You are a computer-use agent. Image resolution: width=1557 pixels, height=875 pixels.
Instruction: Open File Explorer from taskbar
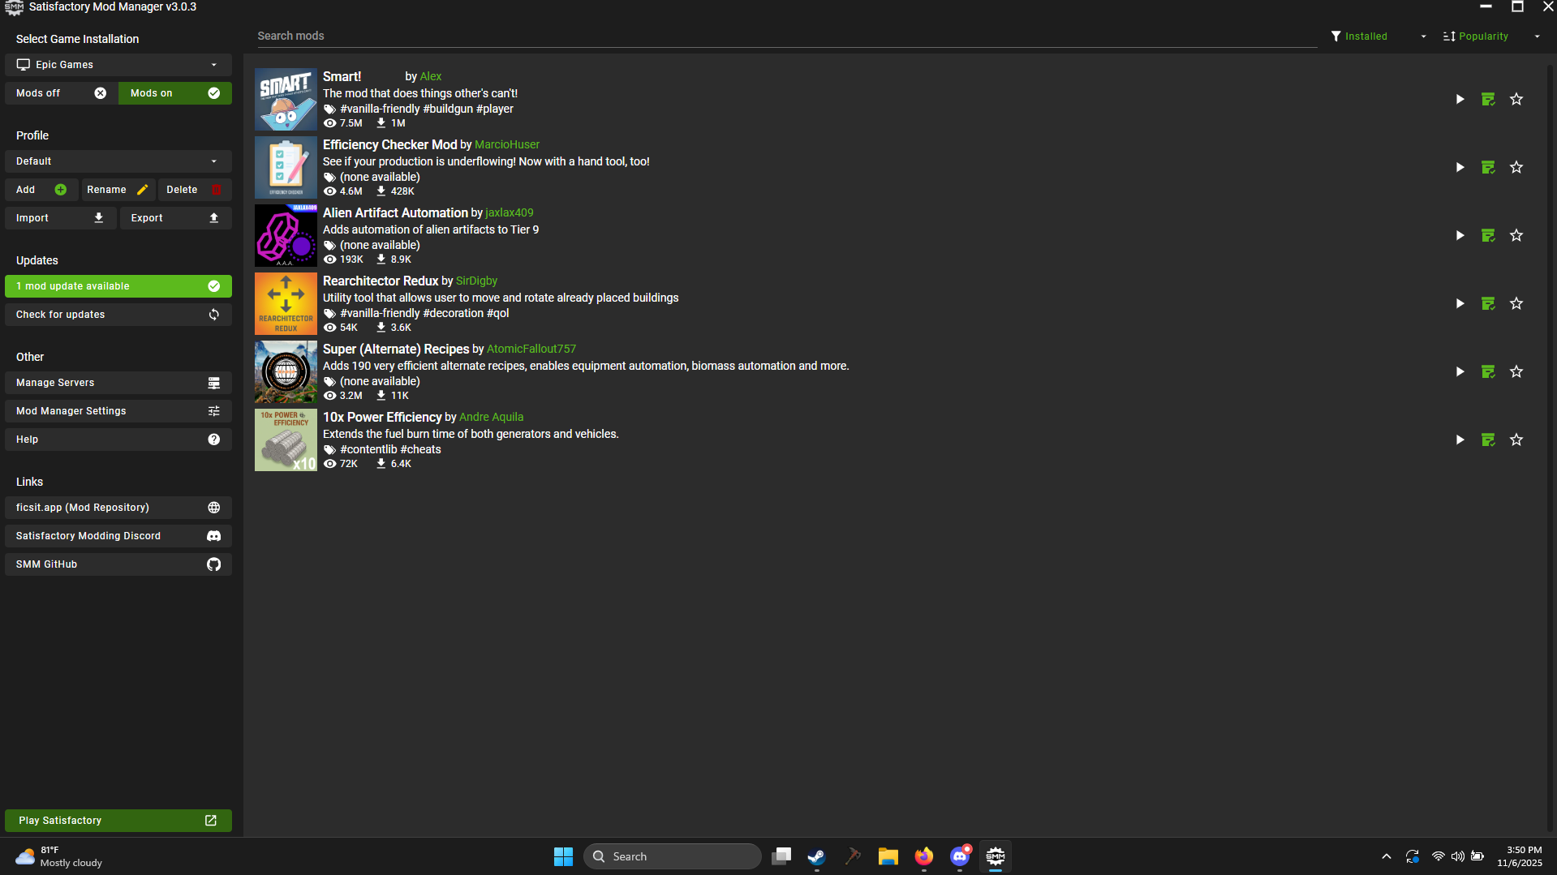click(888, 856)
